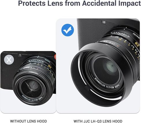Click the small front window on left camera top

point(20,55)
